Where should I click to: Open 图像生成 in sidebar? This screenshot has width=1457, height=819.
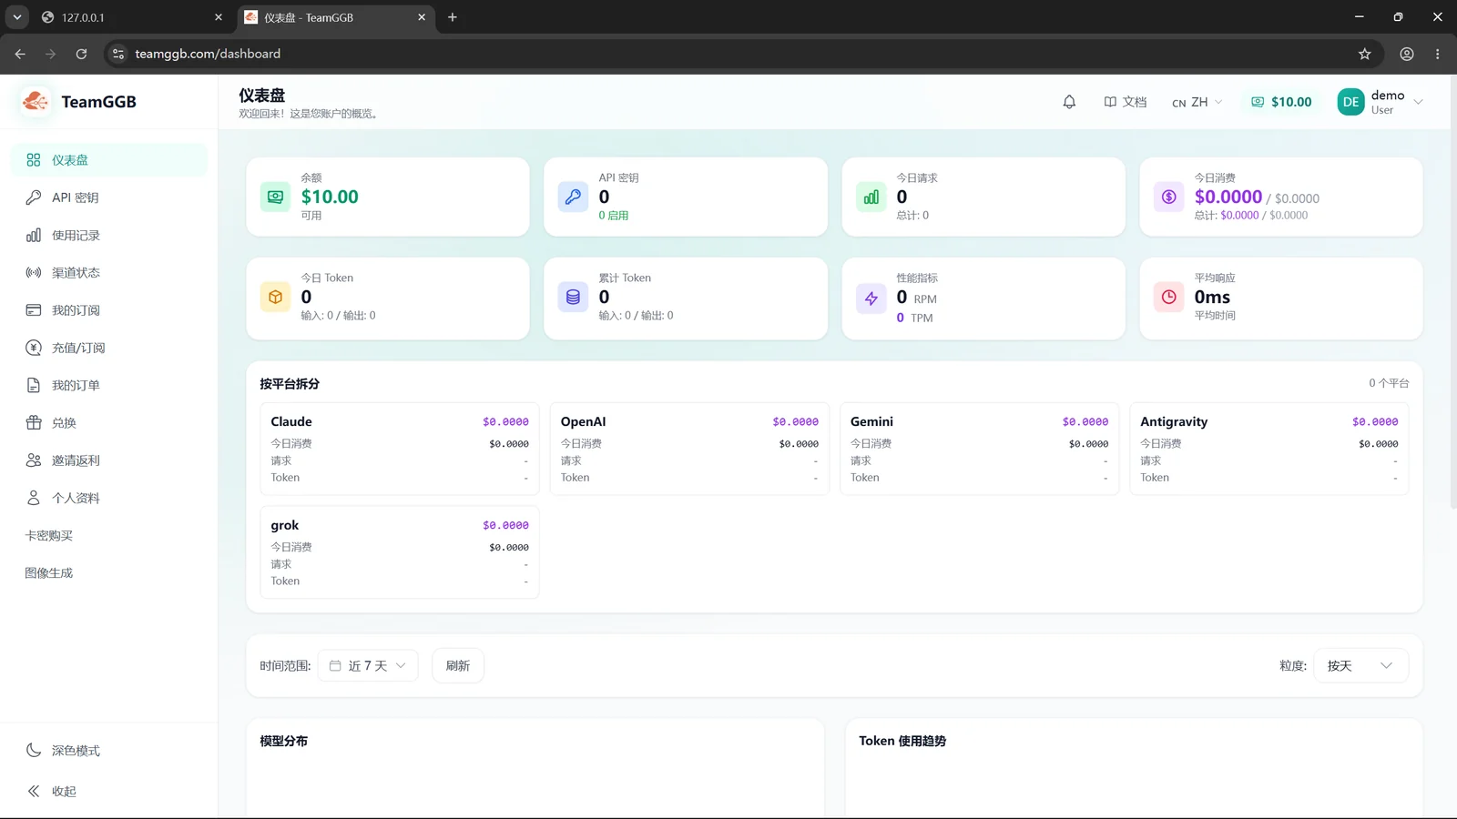point(109,572)
